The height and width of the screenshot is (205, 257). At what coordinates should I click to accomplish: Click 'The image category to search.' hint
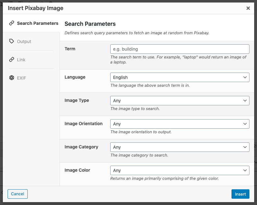(139, 155)
